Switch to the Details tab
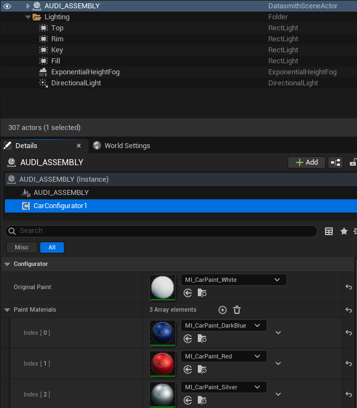This screenshot has width=357, height=408. point(26,146)
